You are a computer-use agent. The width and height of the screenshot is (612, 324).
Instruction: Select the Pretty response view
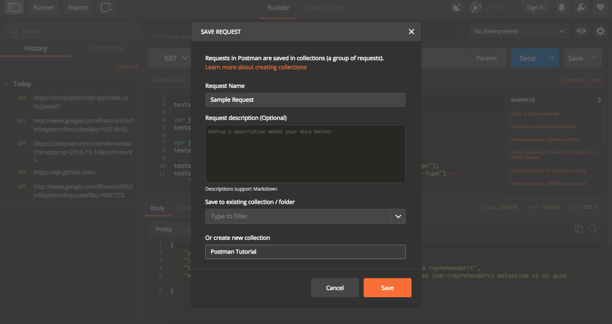click(x=164, y=229)
